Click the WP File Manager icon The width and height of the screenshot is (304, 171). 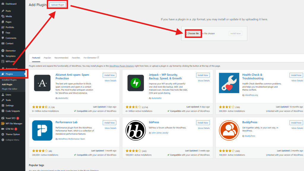point(3,123)
